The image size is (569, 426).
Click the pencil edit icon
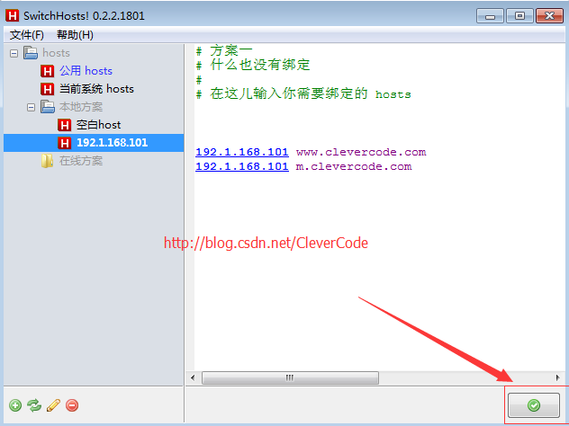[x=53, y=405]
